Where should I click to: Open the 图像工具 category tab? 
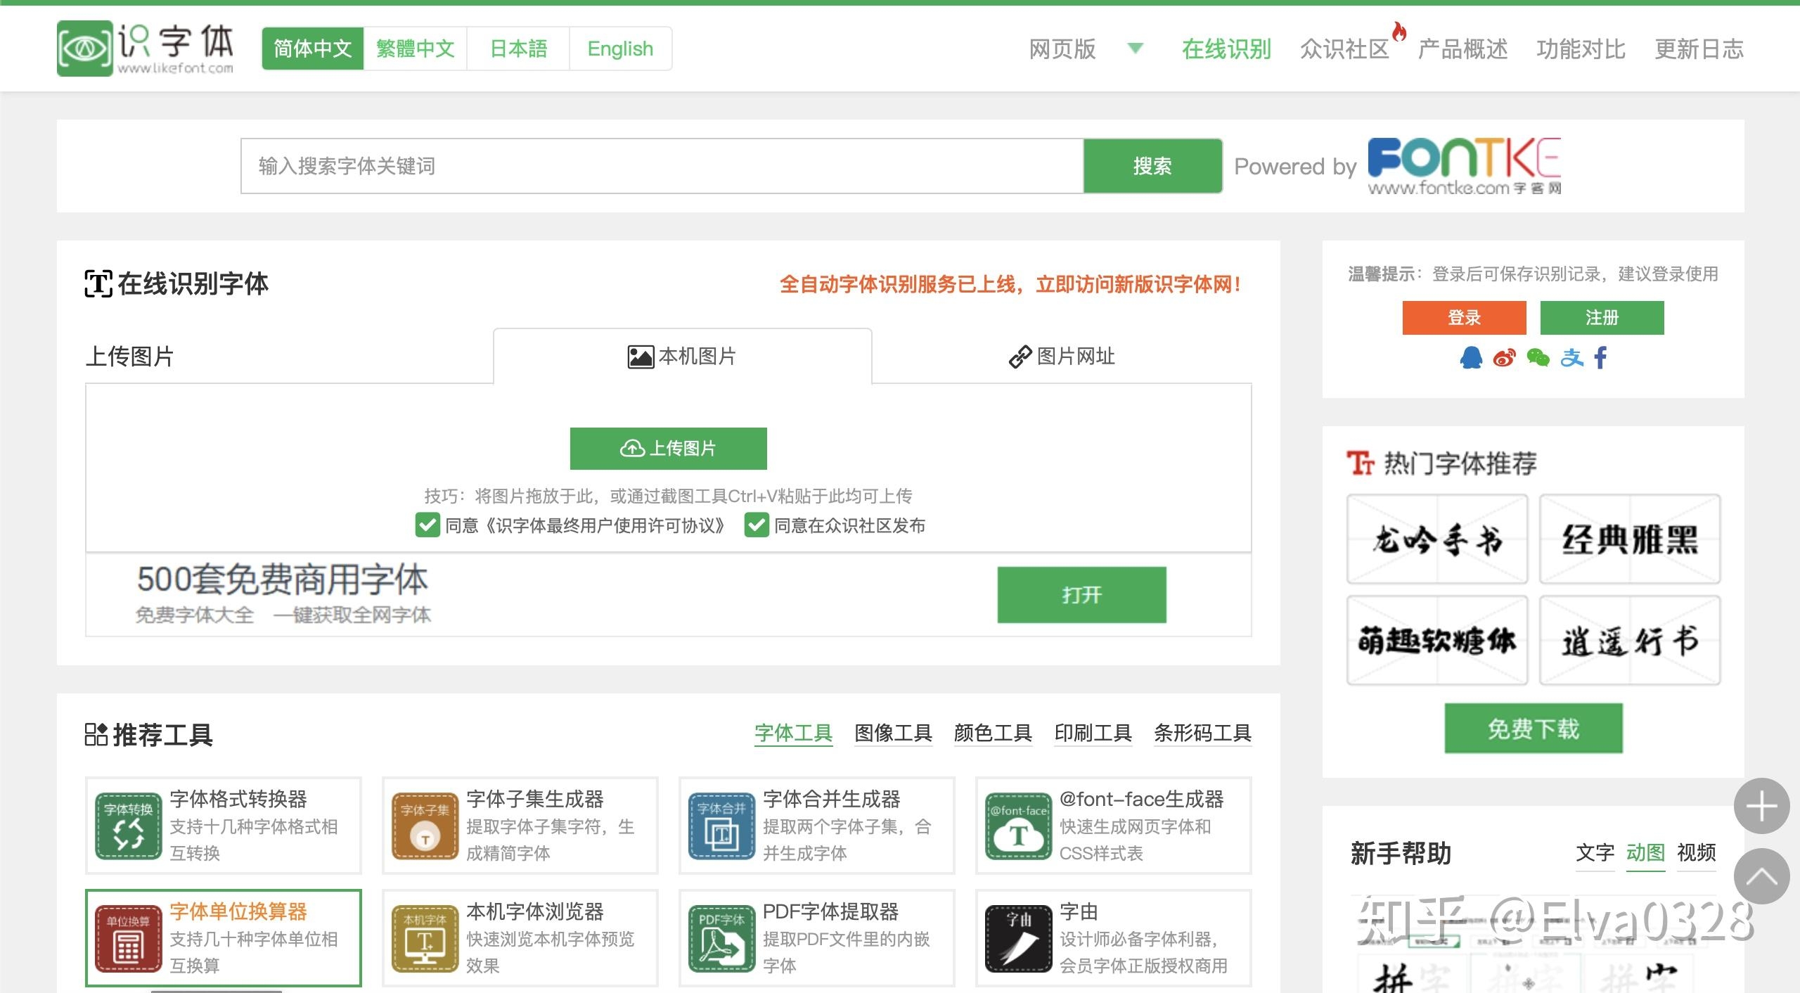click(893, 733)
